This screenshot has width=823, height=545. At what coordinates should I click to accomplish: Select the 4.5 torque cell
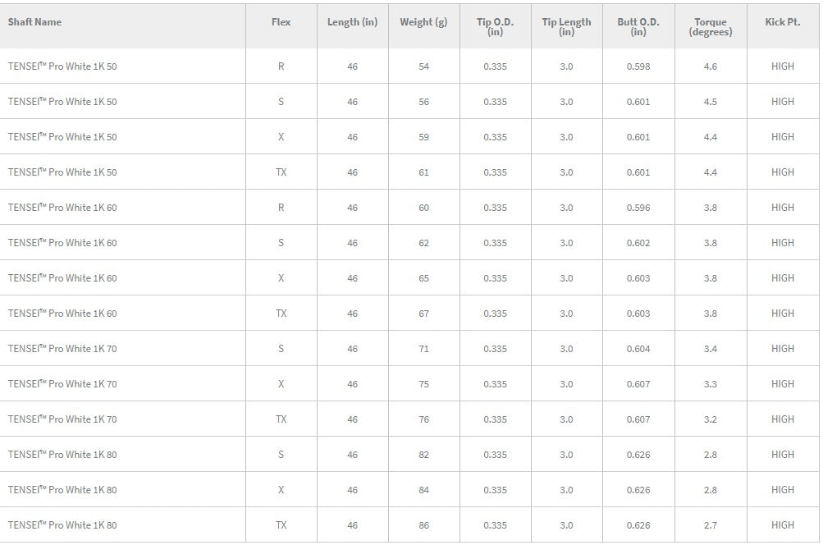click(x=710, y=102)
